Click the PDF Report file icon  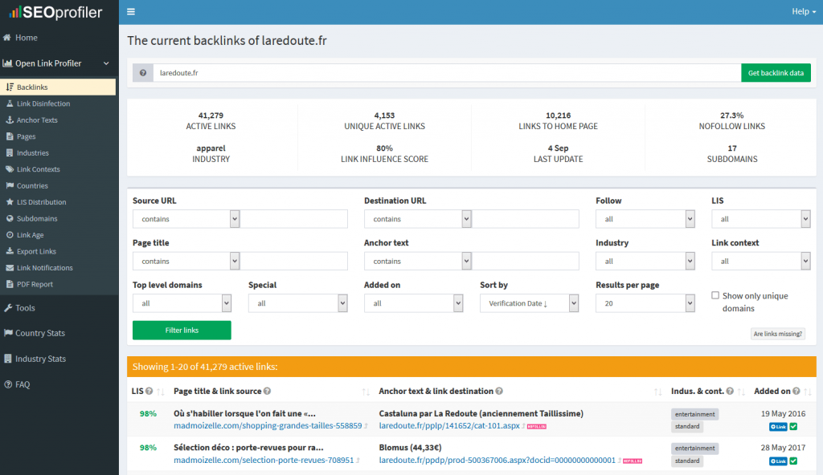(10, 284)
